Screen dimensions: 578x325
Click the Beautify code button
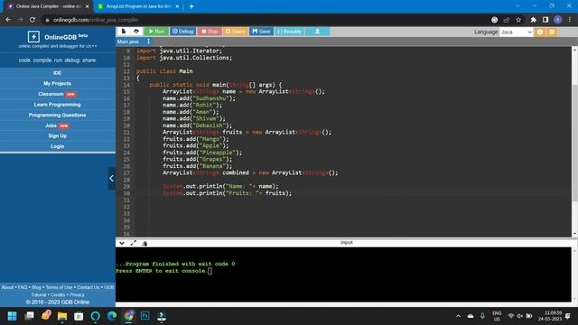pos(289,32)
